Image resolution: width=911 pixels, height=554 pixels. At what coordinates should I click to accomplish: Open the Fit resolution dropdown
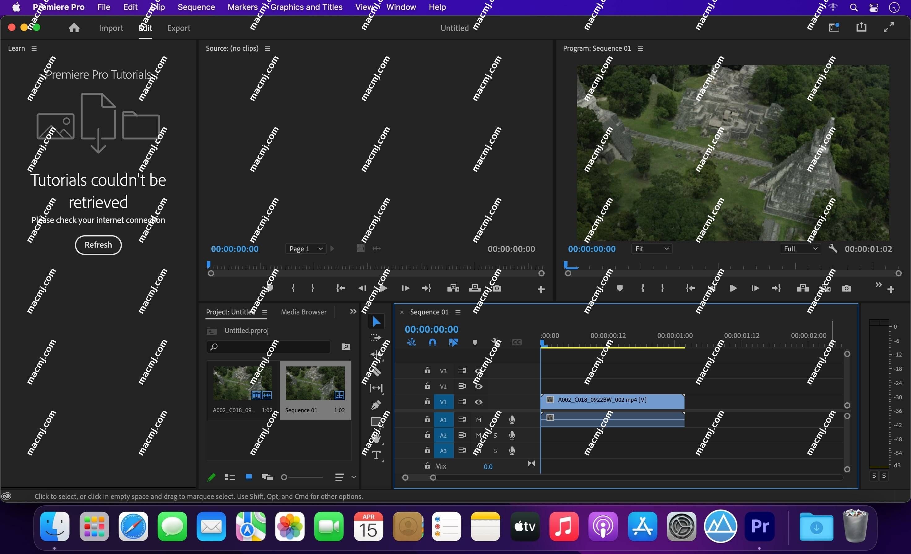651,249
